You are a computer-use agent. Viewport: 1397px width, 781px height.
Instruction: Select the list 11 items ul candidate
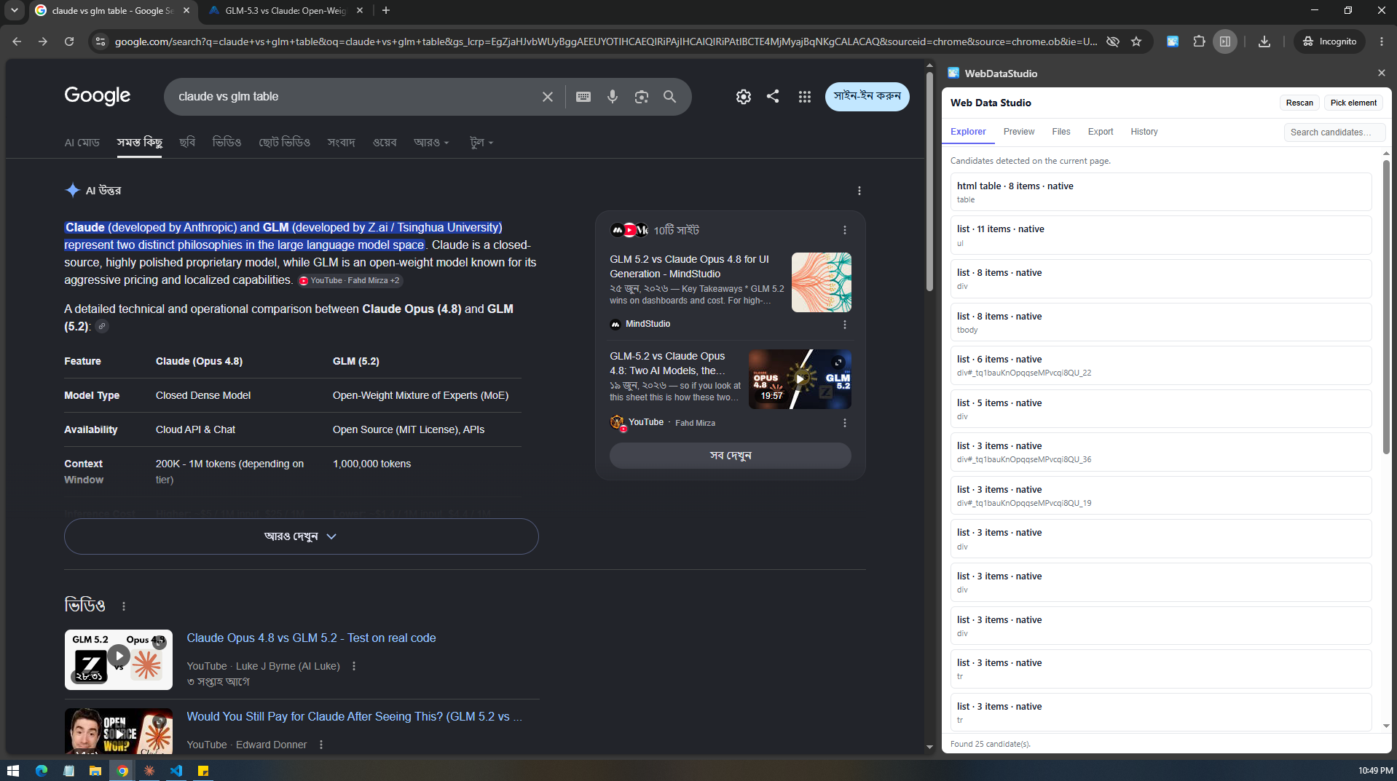[1160, 235]
